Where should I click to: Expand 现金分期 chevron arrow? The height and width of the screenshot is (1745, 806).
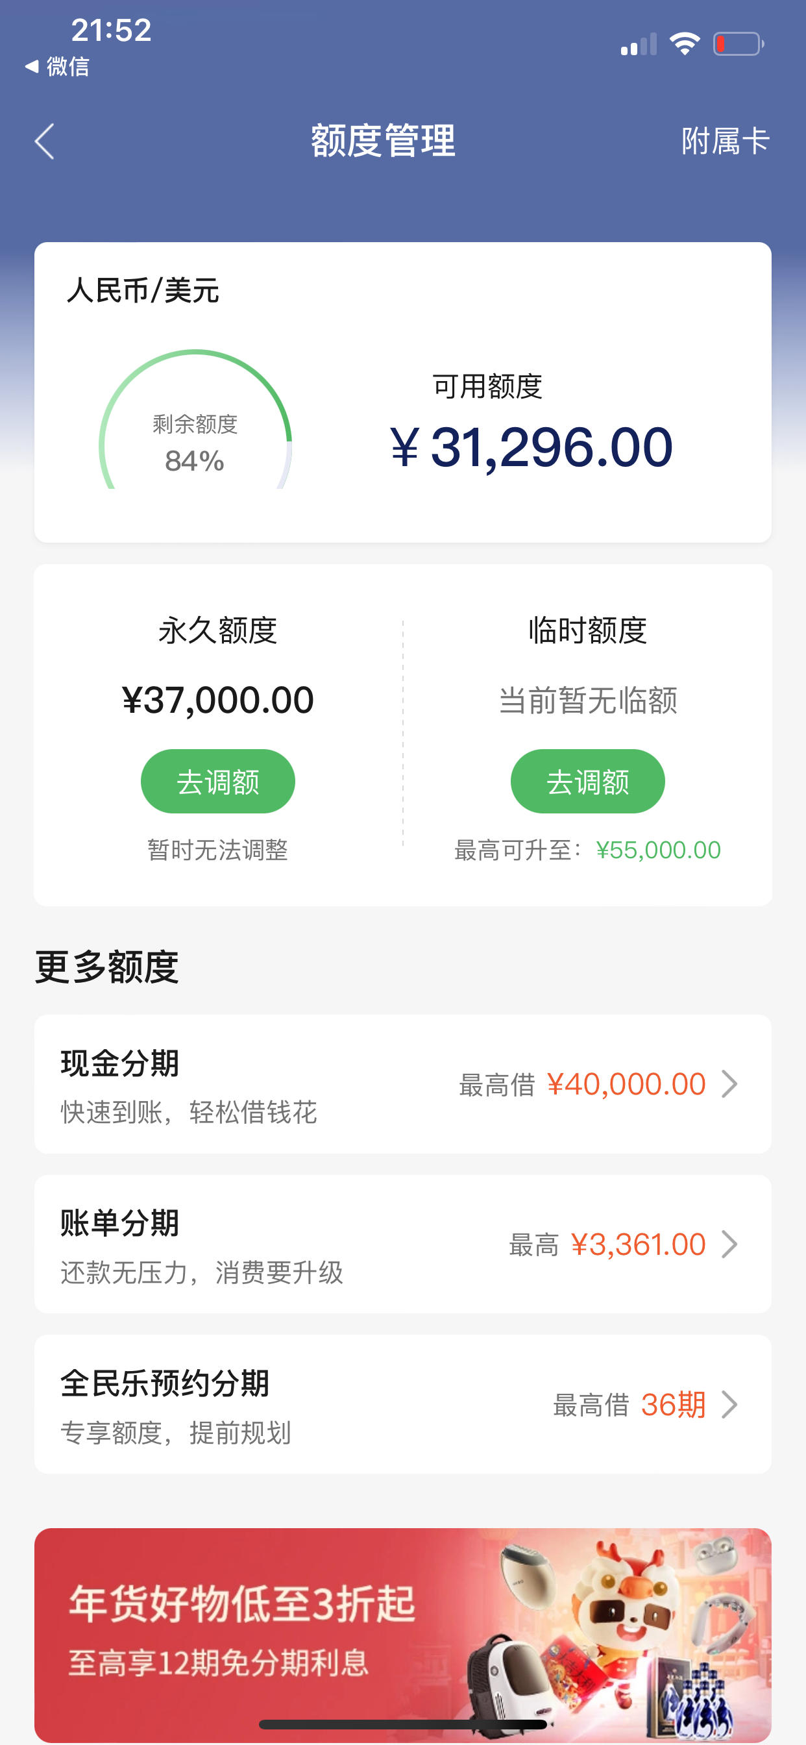[x=729, y=1084]
